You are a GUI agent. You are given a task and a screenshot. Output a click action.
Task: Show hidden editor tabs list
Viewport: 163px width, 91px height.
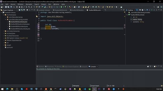[x=105, y=10]
